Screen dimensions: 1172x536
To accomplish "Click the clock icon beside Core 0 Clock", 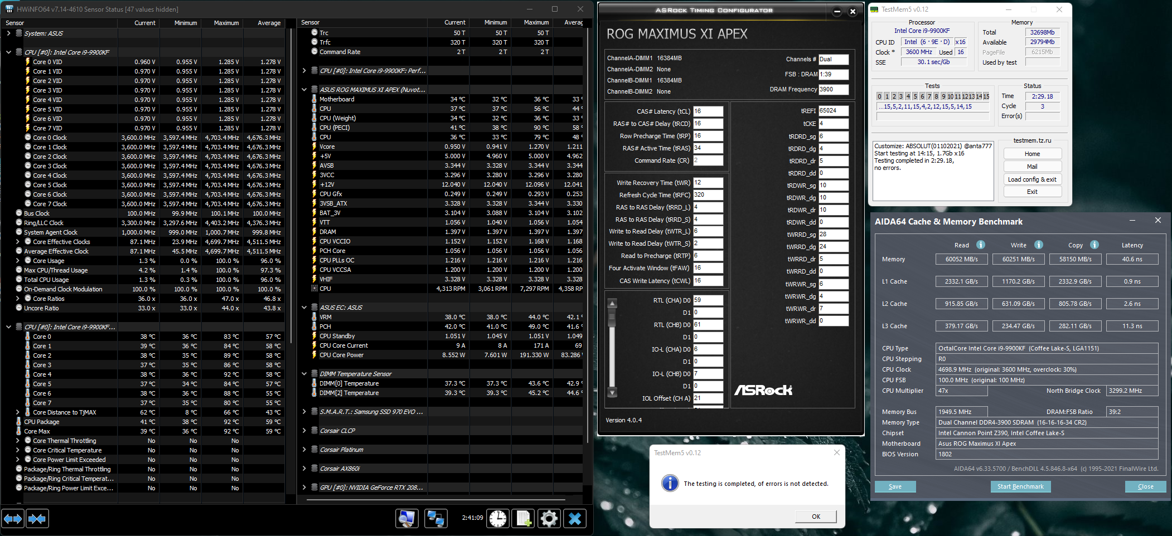I will click(x=28, y=138).
